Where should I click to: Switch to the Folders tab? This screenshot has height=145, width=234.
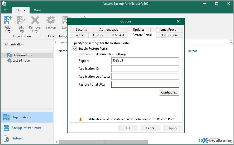coord(79,35)
